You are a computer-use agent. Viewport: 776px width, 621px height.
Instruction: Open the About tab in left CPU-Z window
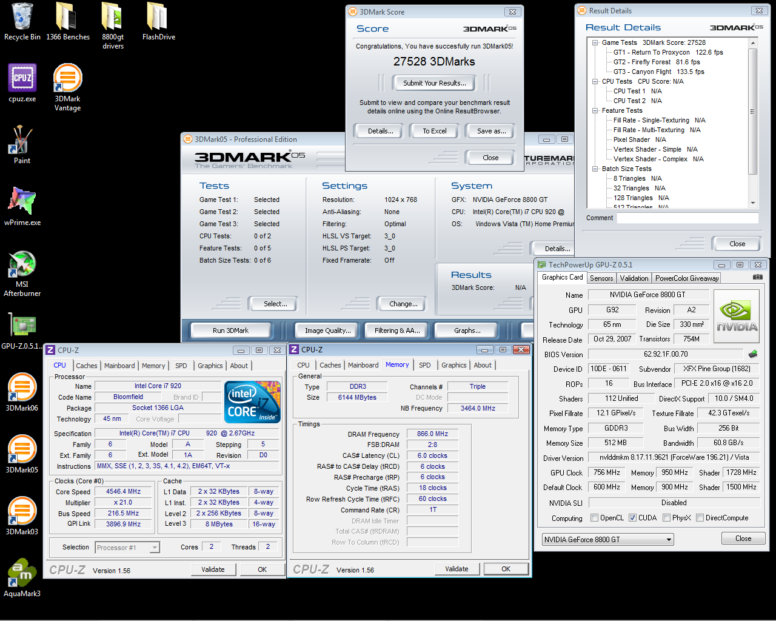(x=239, y=366)
